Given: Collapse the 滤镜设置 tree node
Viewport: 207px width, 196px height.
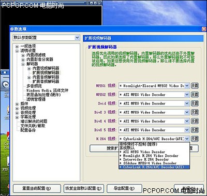Looking at the screenshot, I should [17, 51].
